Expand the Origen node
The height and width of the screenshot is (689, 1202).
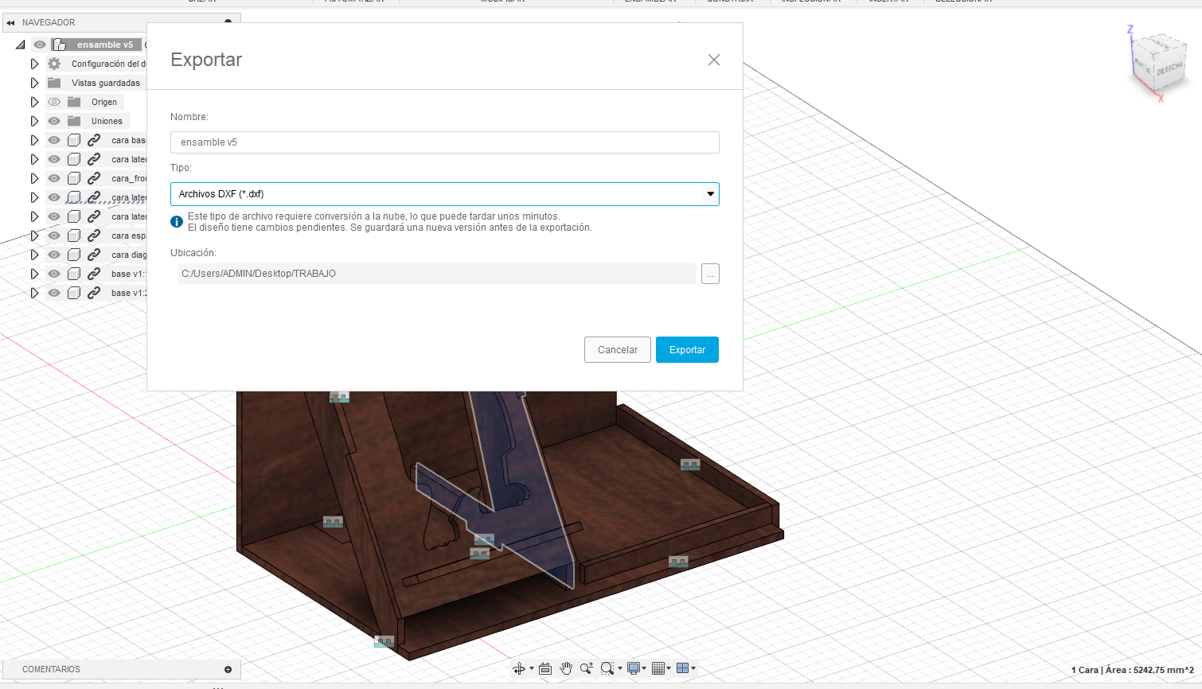[x=34, y=102]
